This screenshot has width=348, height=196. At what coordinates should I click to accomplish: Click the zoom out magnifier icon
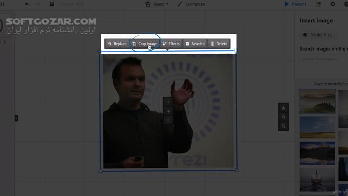pos(284,126)
